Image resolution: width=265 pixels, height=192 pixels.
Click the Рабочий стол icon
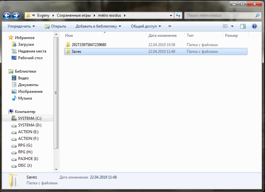14,58
